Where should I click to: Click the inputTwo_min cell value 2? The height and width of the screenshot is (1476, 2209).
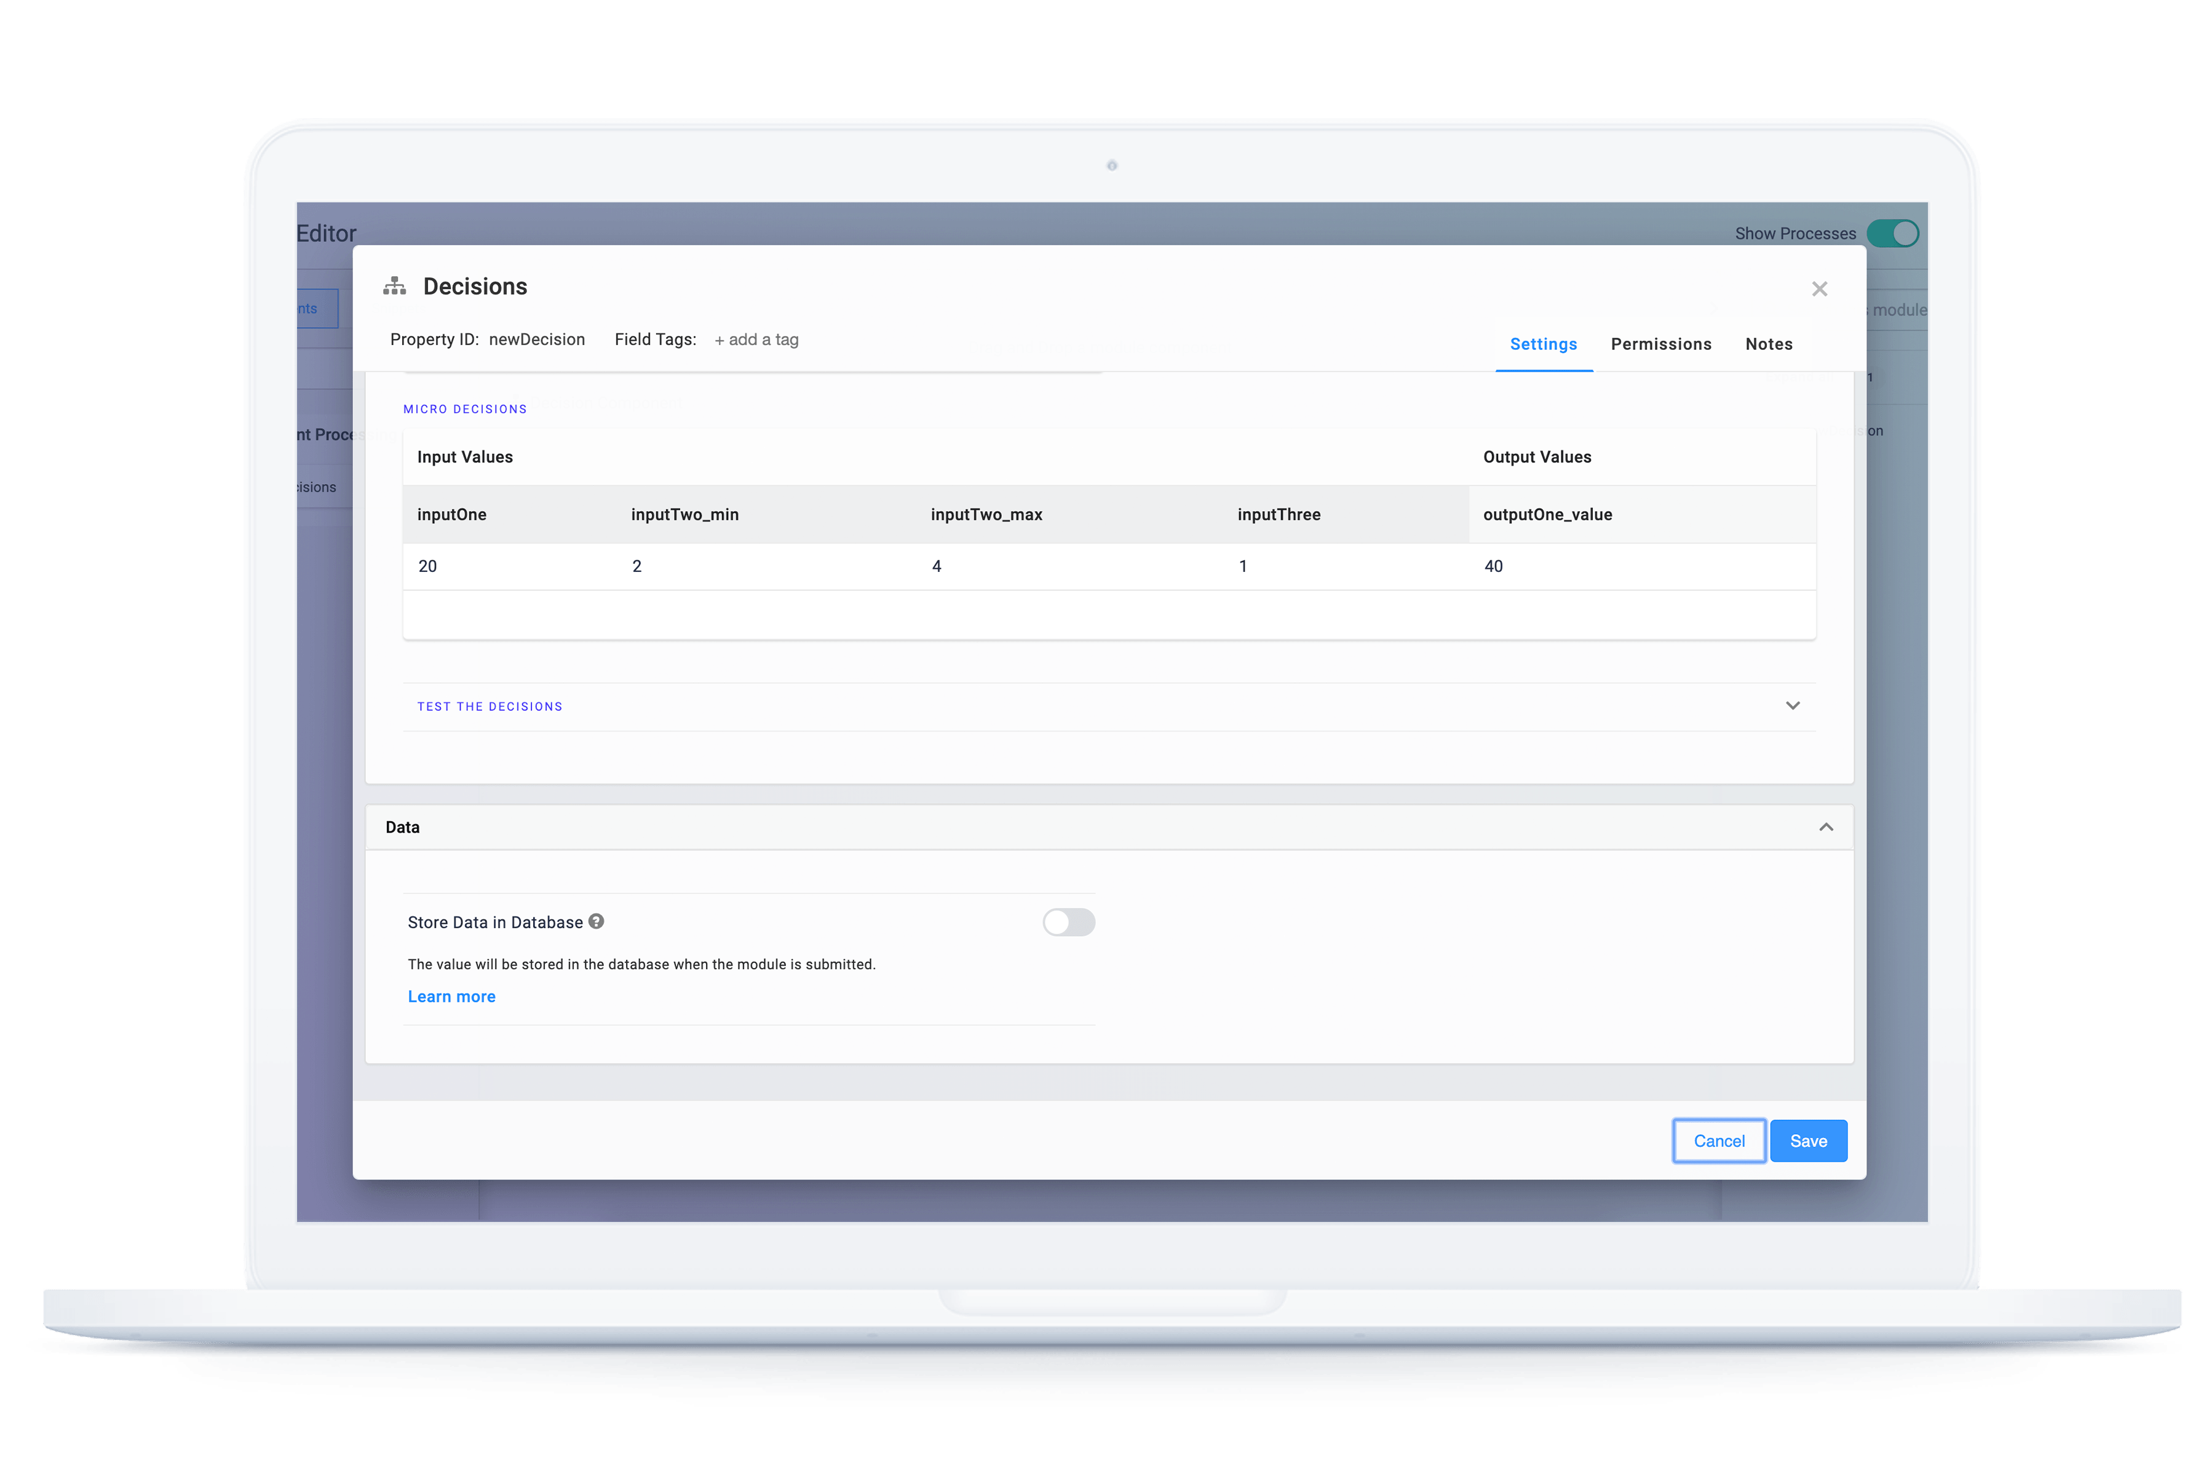[x=637, y=566]
